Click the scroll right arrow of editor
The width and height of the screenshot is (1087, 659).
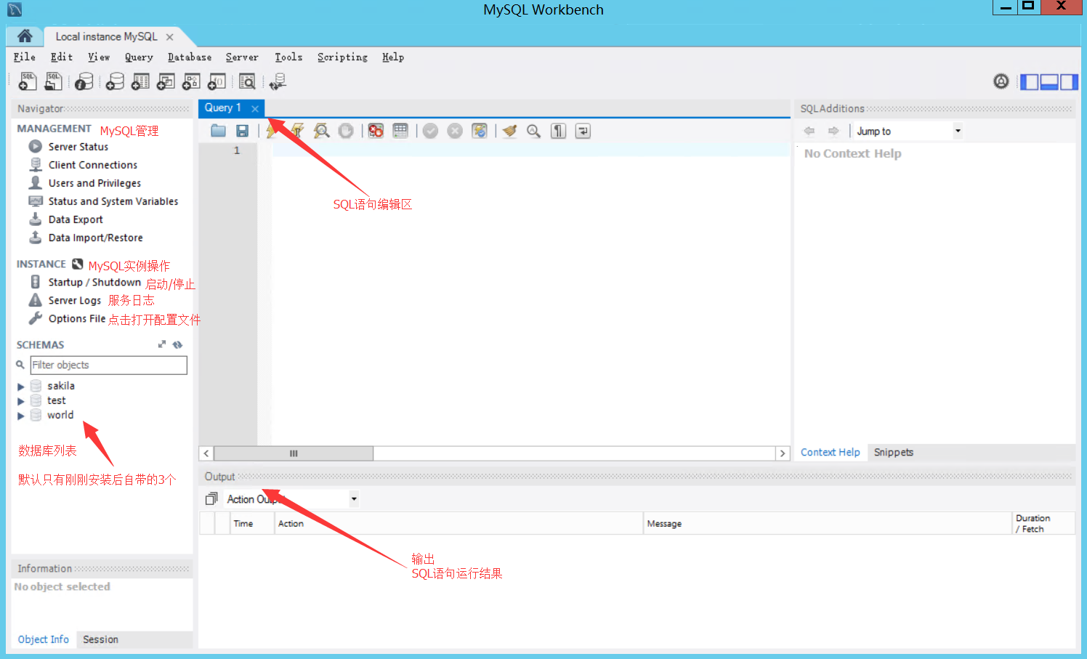(x=783, y=453)
